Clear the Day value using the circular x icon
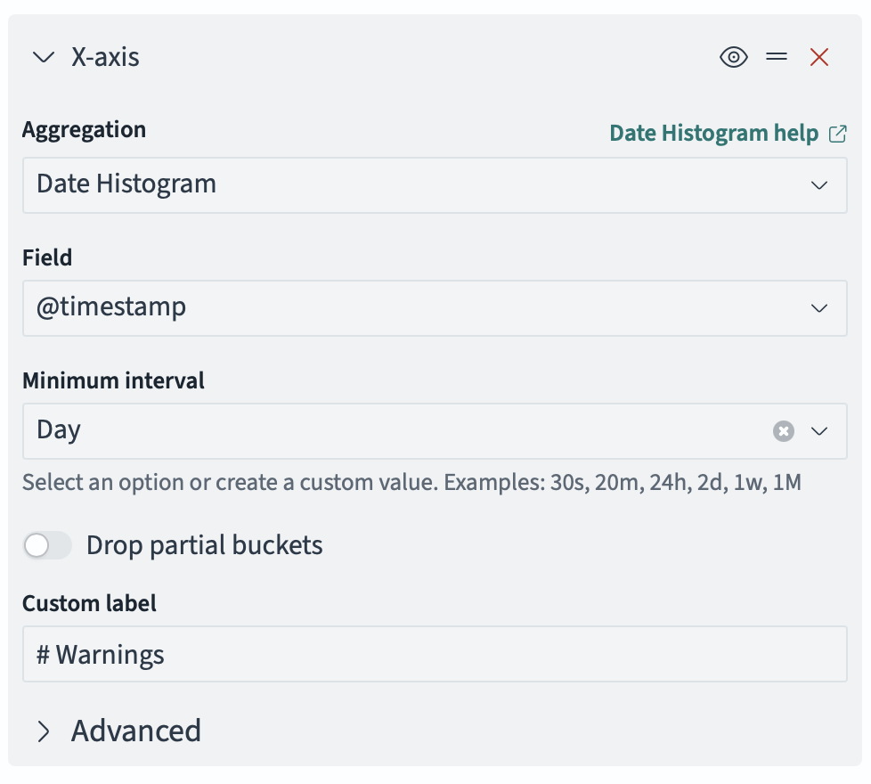The height and width of the screenshot is (784, 871). [783, 431]
